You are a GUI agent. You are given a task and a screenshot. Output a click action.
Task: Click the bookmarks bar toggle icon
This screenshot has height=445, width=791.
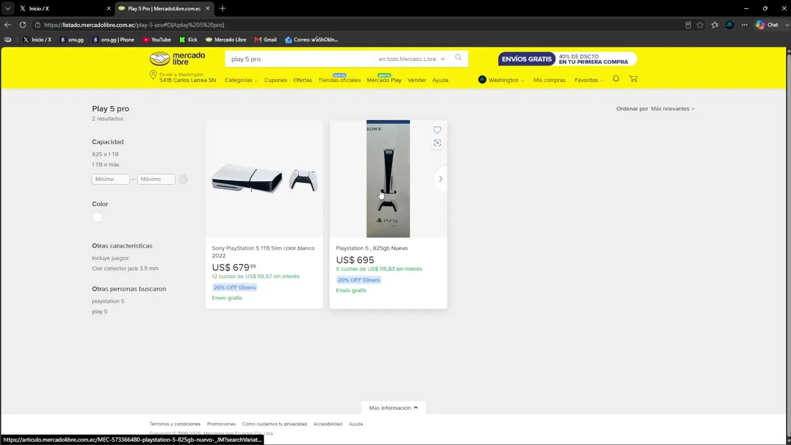(x=7, y=40)
